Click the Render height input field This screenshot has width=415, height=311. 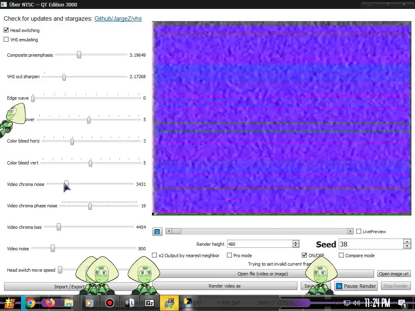point(260,244)
